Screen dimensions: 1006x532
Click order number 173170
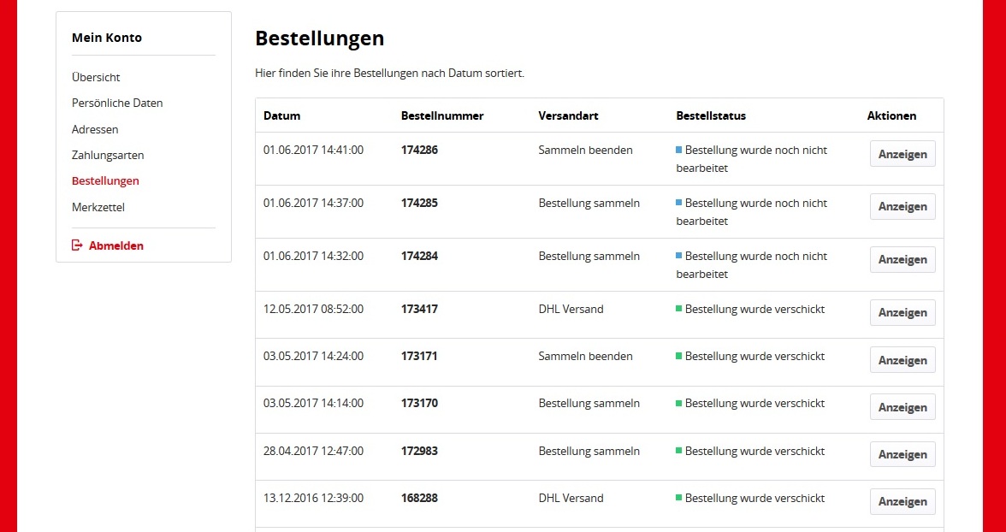coord(419,403)
